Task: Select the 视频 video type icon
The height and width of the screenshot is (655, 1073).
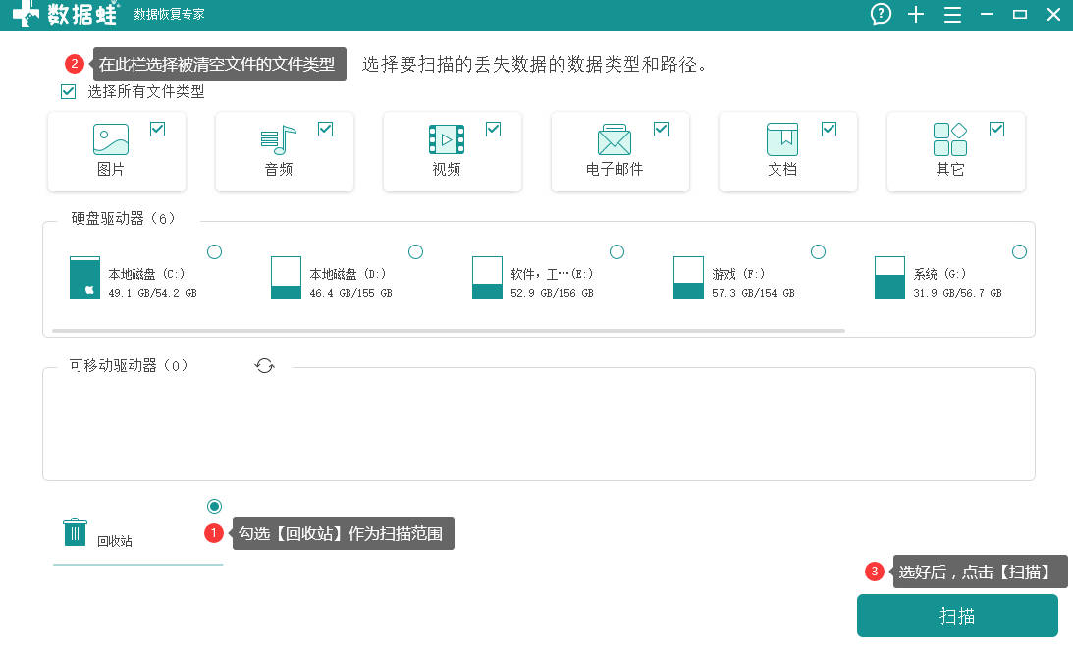Action: [x=446, y=139]
